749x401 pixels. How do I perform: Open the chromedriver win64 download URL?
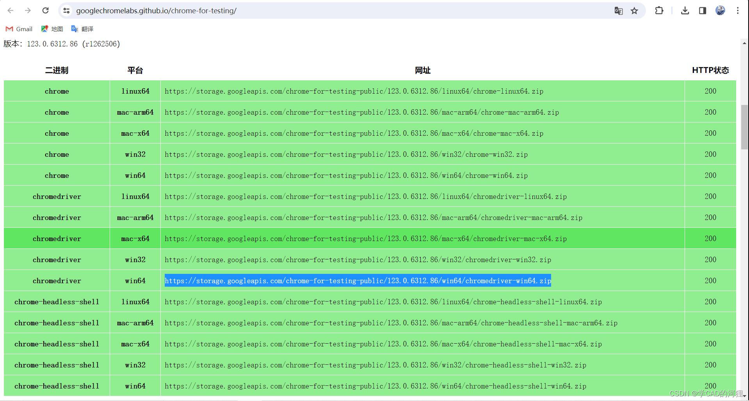[x=358, y=280]
